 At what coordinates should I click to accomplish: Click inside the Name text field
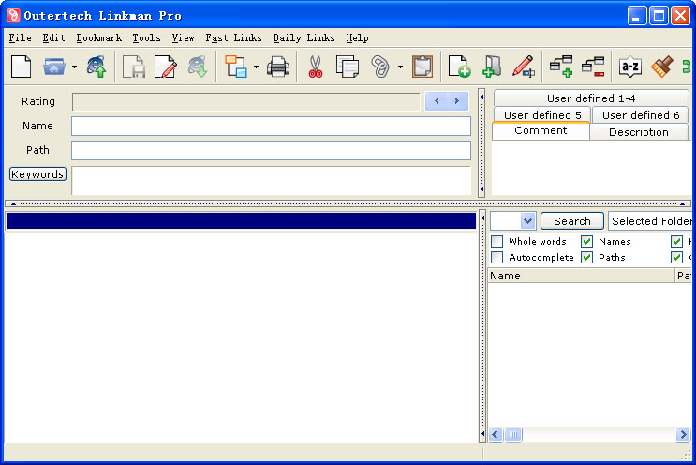[x=271, y=127]
